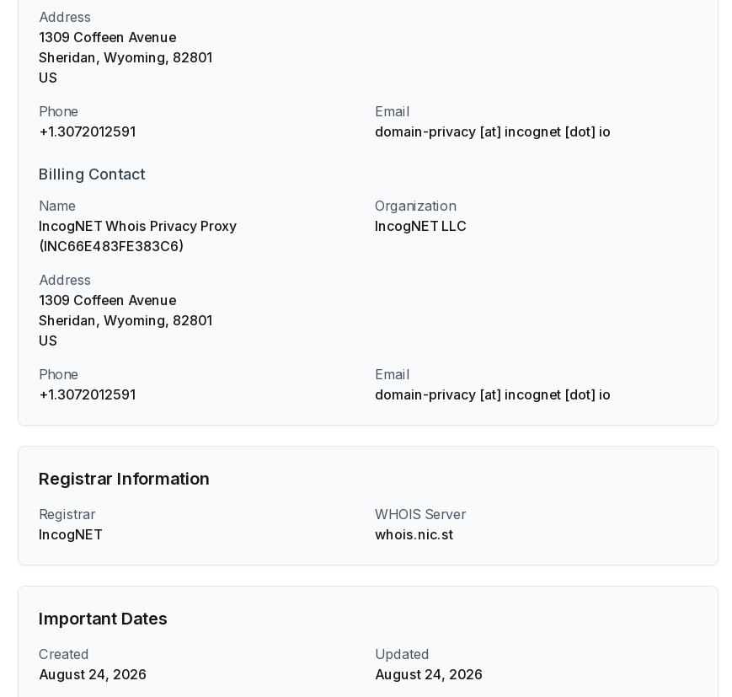Click billing organization IncogNET LLC
Image resolution: width=732 pixels, height=697 pixels.
(x=420, y=226)
